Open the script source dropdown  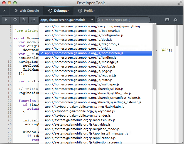(67, 20)
